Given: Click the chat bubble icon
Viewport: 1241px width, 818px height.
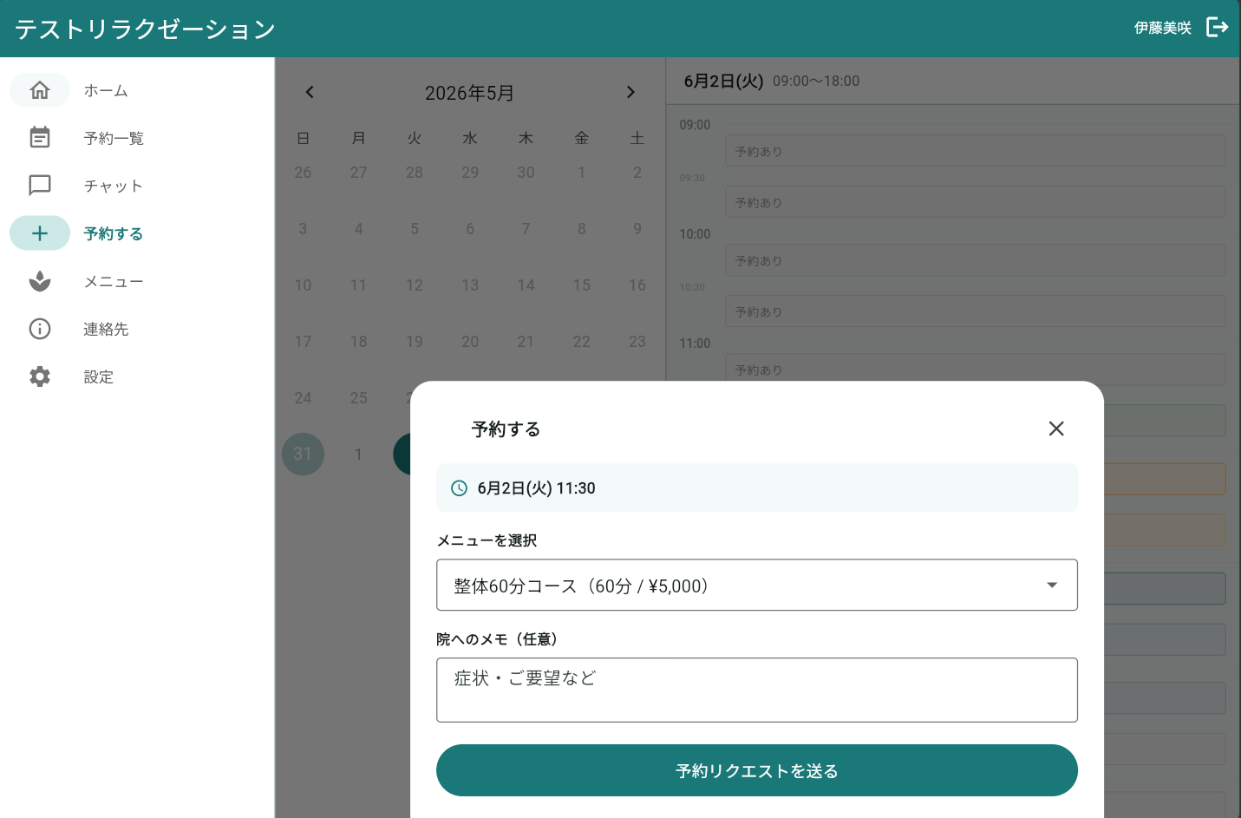Looking at the screenshot, I should click(40, 186).
